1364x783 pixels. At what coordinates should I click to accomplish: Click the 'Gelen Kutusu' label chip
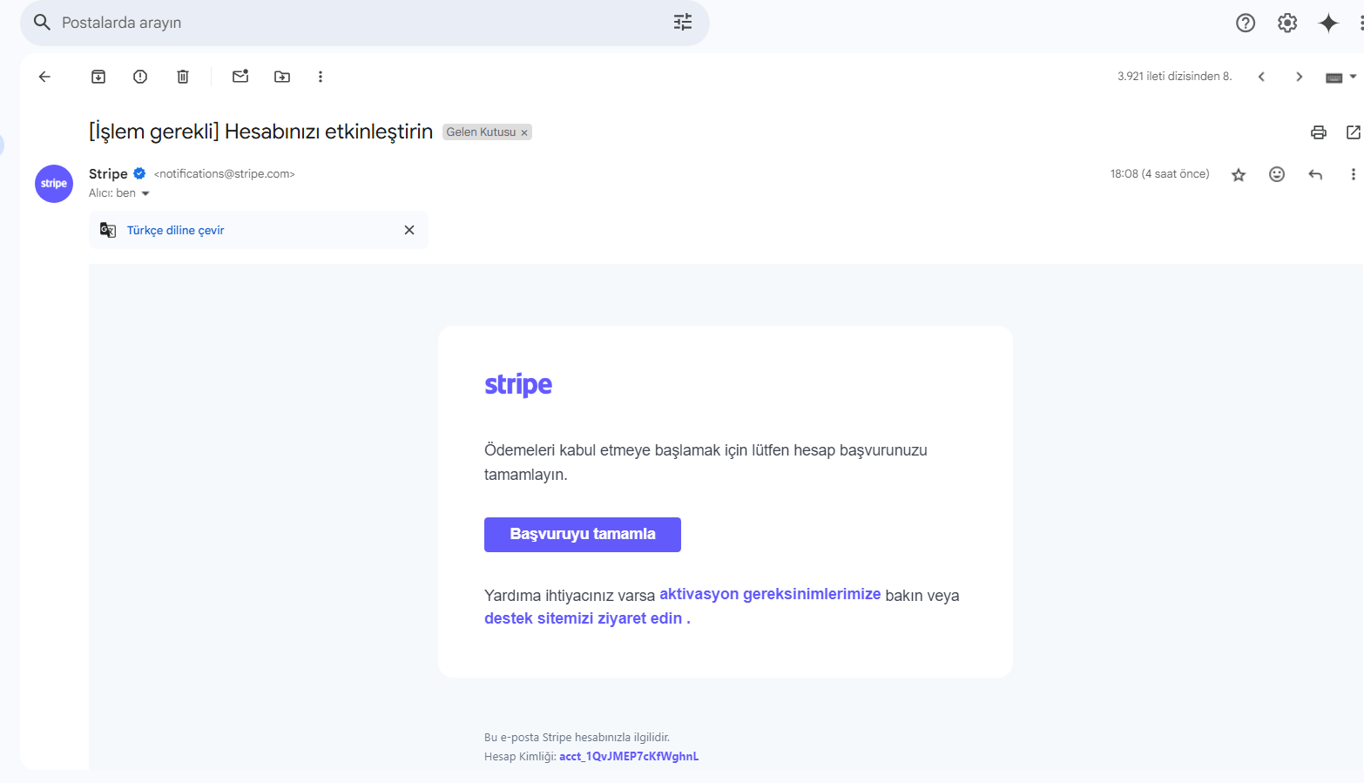[481, 132]
